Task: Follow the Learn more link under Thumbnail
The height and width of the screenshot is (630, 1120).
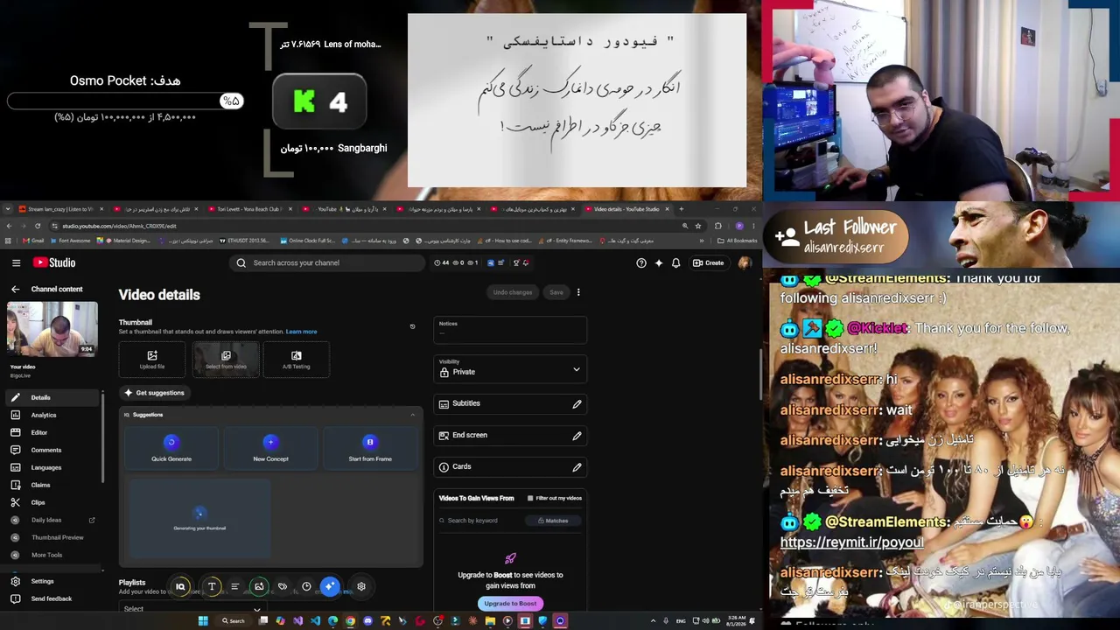Action: point(301,332)
